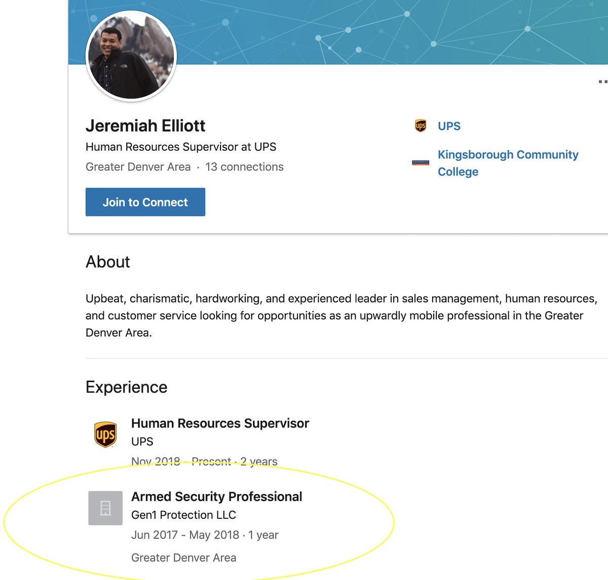Click 'Gen1 Protection LLC' company name
This screenshot has width=608, height=580.
[x=183, y=515]
